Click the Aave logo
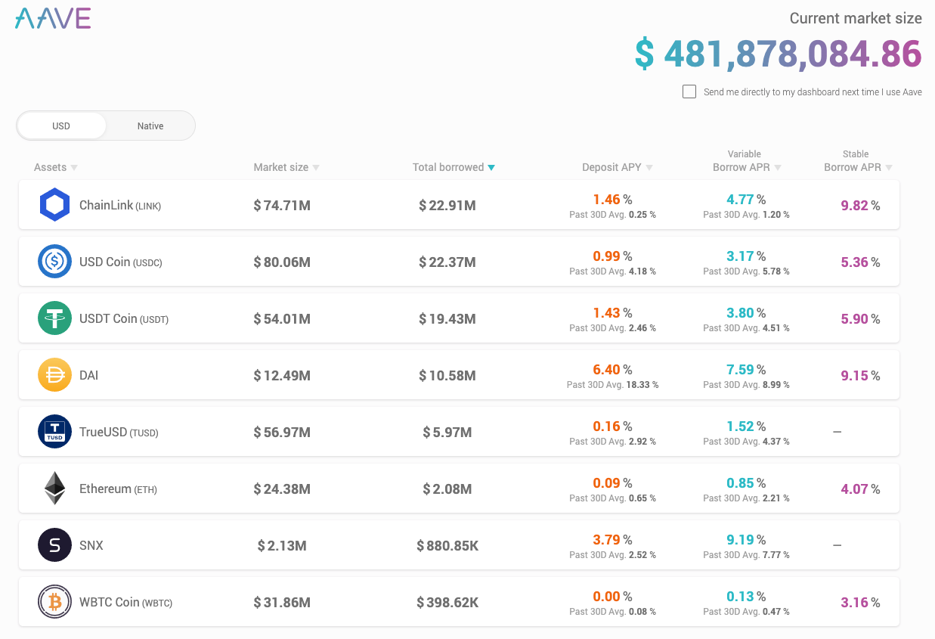The height and width of the screenshot is (639, 935). (53, 18)
